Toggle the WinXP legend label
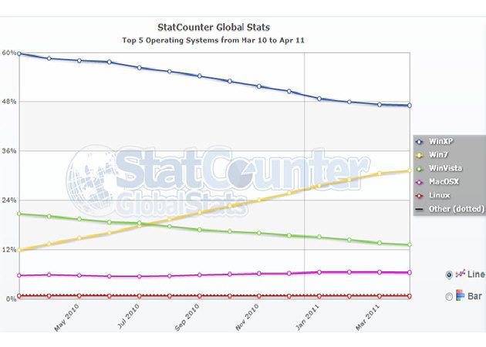This screenshot has height=347, width=486. pyautogui.click(x=440, y=141)
